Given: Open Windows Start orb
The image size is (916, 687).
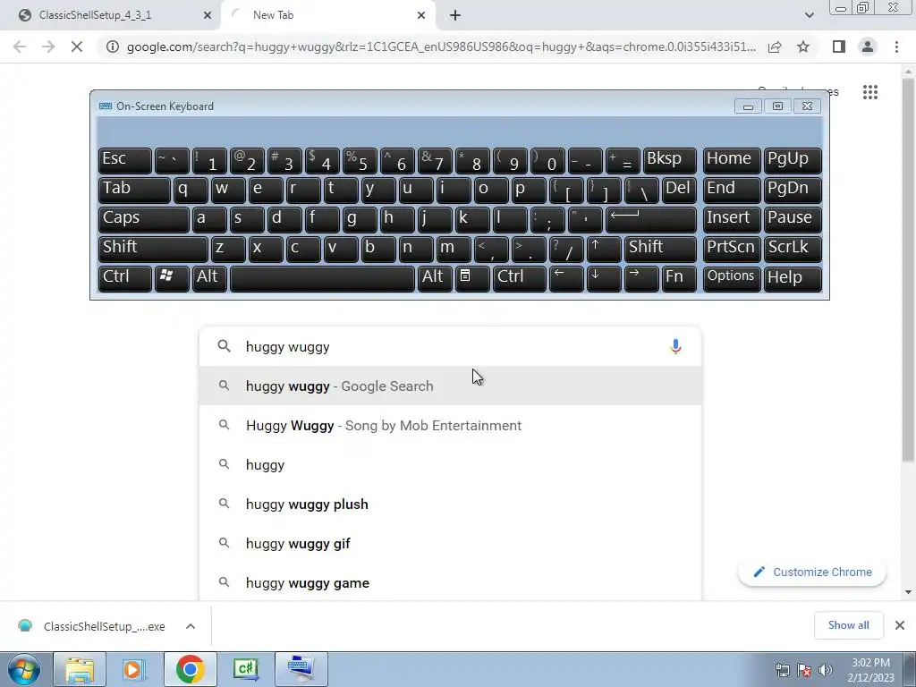Looking at the screenshot, I should [24, 669].
